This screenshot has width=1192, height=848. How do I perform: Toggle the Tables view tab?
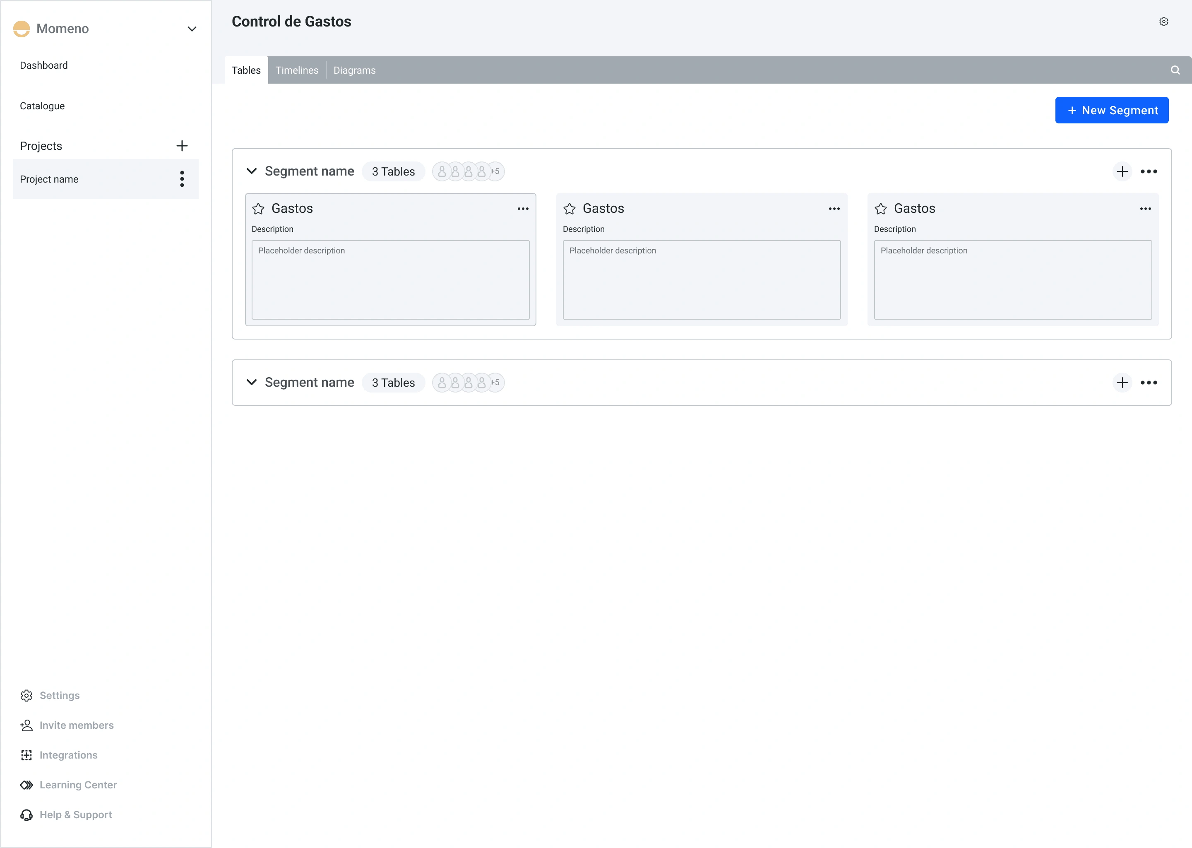point(247,69)
